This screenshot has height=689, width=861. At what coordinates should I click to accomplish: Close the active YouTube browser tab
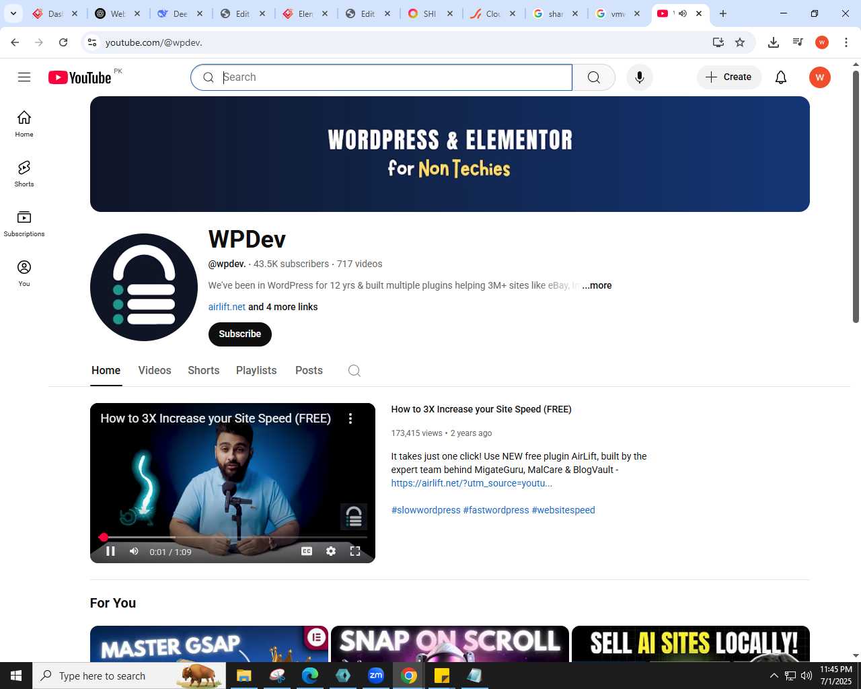click(x=699, y=13)
